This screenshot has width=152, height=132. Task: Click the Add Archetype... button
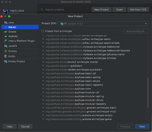[136, 31]
